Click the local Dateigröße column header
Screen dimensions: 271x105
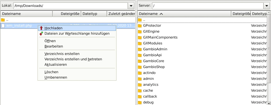click(67, 14)
